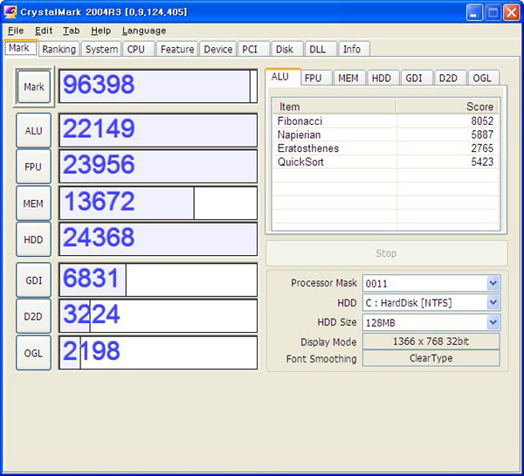Run the ALU benchmark button
Image resolution: width=524 pixels, height=476 pixels.
(x=33, y=130)
